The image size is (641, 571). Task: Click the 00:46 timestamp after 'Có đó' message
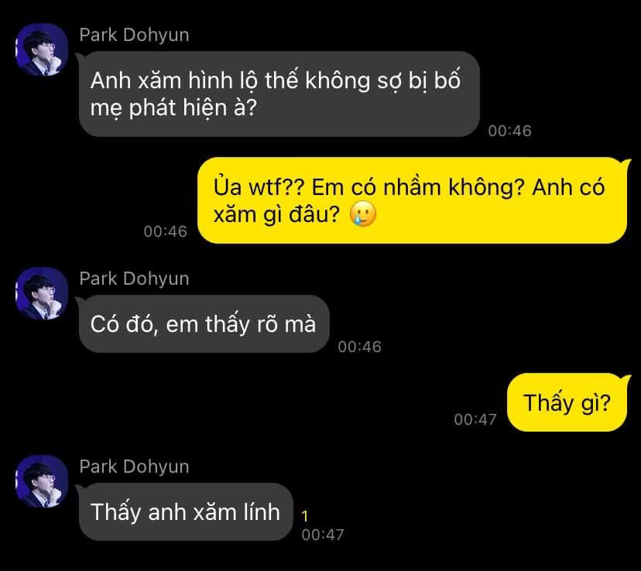360,347
